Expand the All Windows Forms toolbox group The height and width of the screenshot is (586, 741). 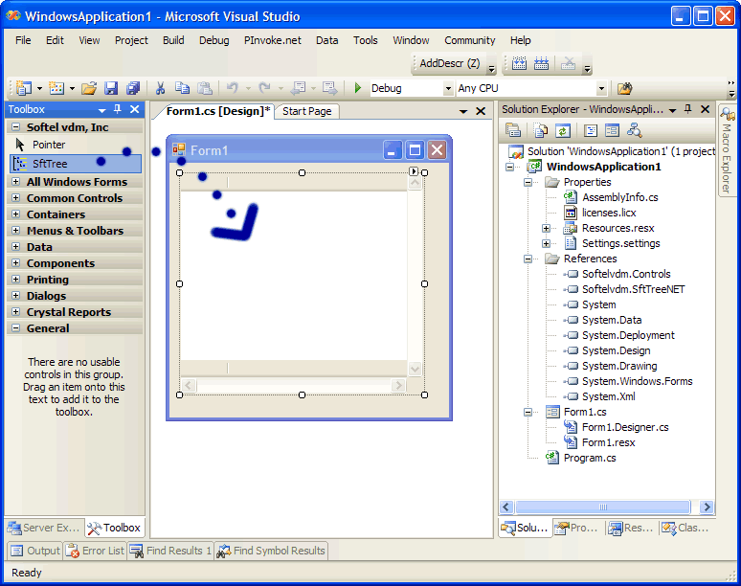[16, 182]
